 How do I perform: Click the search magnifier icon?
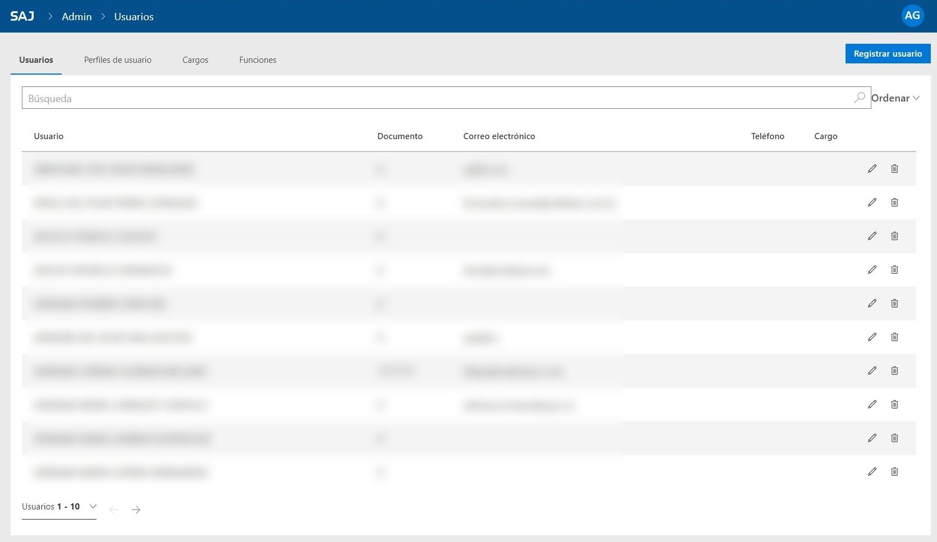click(859, 98)
